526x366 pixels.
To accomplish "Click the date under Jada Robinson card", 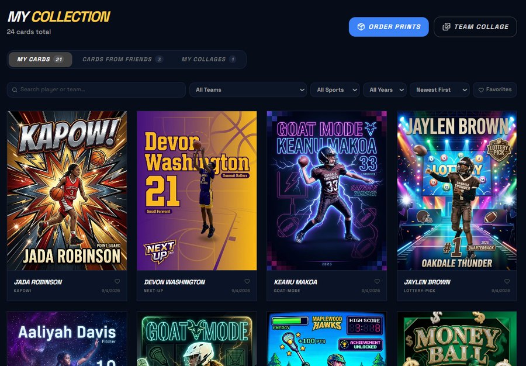I will click(x=110, y=291).
